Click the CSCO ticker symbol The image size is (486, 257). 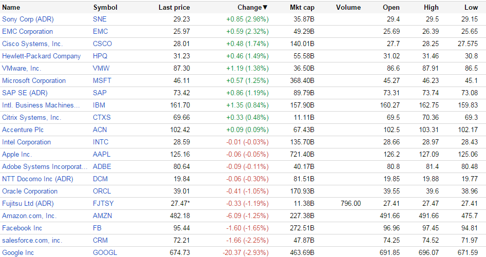(x=102, y=44)
